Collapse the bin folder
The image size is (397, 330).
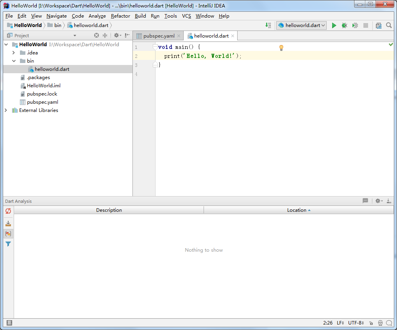(14, 61)
